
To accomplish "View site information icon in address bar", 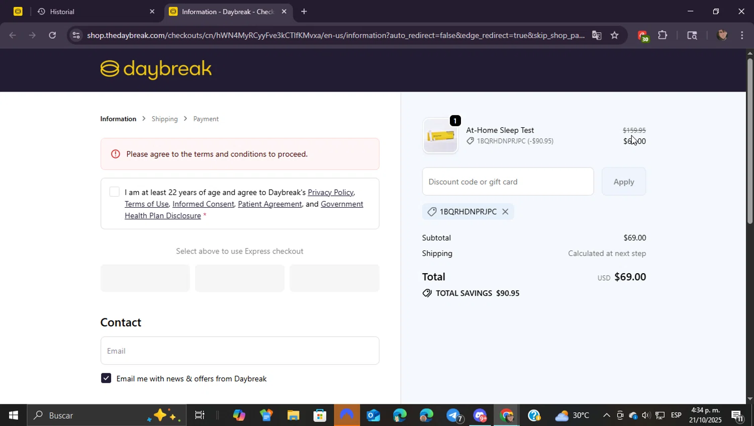I will click(76, 35).
